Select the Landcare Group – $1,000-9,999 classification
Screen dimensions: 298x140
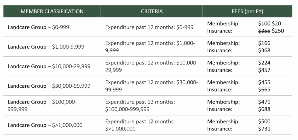[x=46, y=47]
